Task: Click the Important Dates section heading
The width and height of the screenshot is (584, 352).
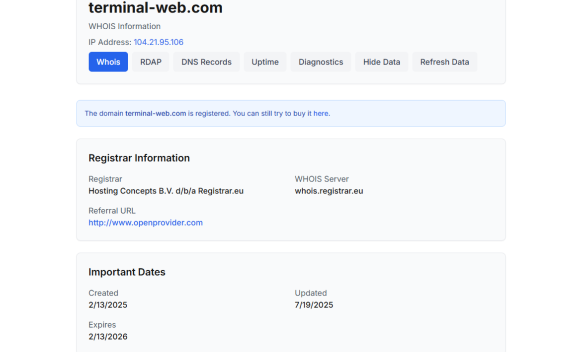Action: (127, 272)
